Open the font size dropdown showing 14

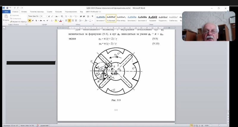pyautogui.click(x=46, y=16)
